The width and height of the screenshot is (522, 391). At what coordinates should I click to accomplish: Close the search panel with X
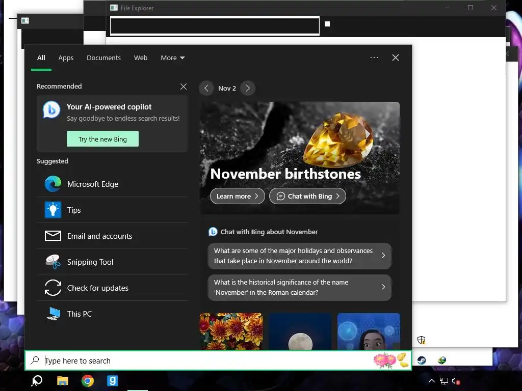(x=396, y=58)
